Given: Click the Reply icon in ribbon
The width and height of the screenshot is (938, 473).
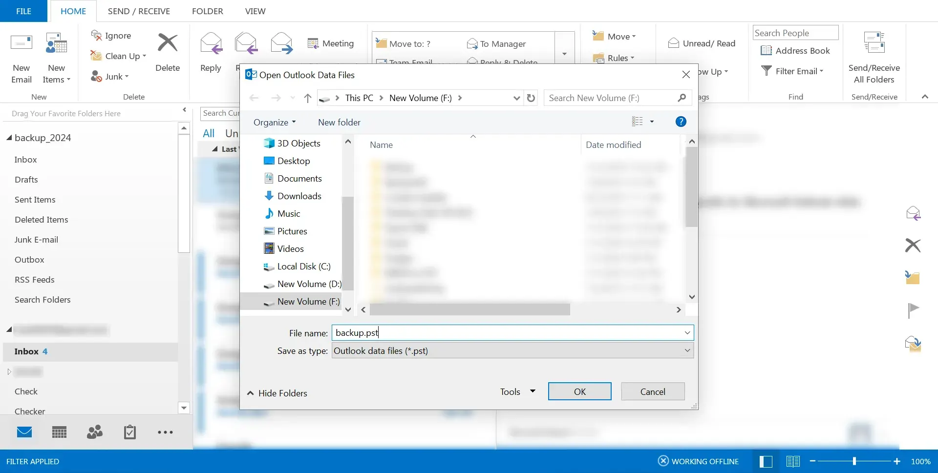Looking at the screenshot, I should [211, 43].
